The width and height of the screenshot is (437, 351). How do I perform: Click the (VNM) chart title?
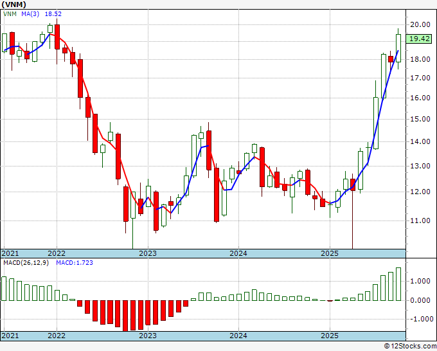[14, 4]
